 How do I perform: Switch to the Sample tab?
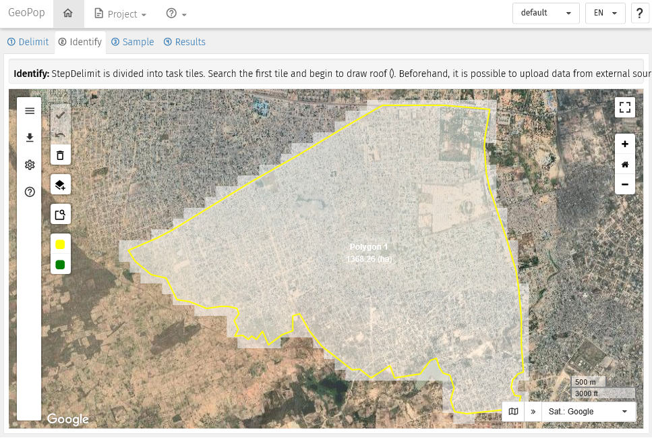[133, 42]
